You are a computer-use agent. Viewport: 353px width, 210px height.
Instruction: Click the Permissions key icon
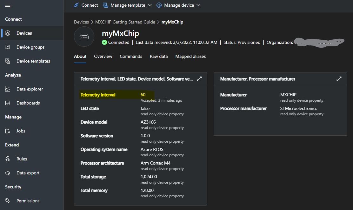(8, 201)
